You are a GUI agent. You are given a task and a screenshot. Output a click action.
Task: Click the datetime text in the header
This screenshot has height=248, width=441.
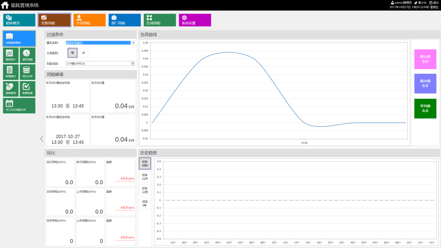[x=414, y=7]
